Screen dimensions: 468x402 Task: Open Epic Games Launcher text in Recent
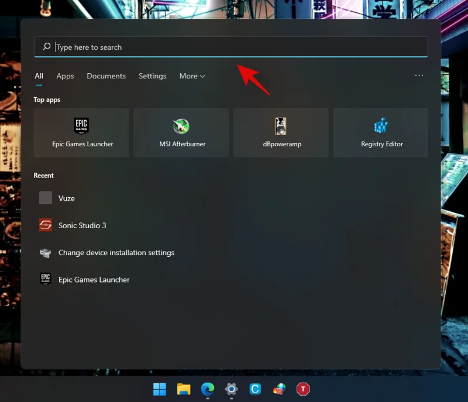click(x=94, y=280)
